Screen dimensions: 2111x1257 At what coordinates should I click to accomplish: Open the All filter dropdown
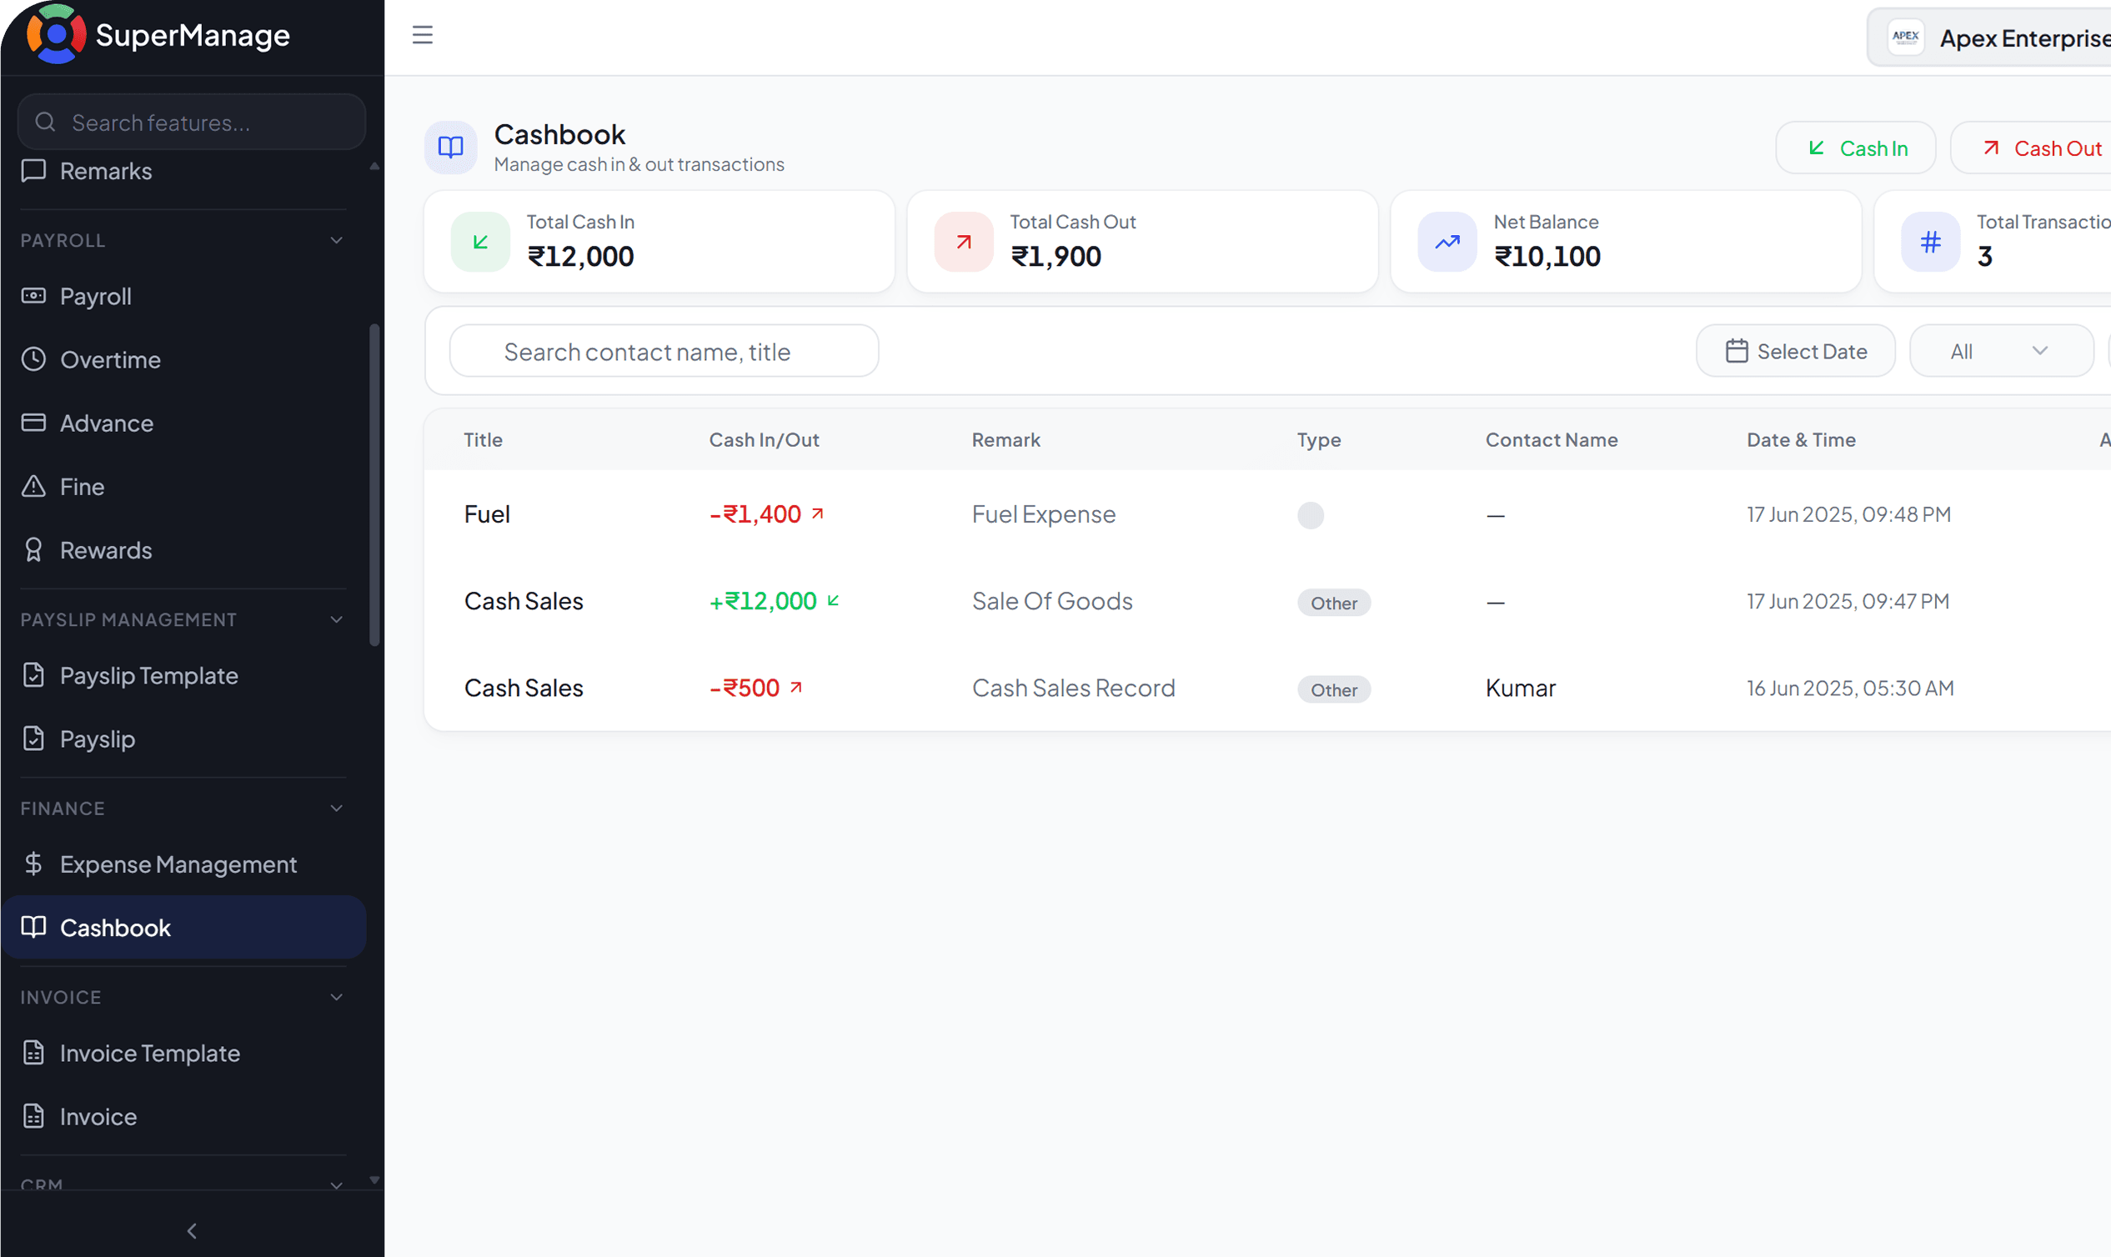2001,352
